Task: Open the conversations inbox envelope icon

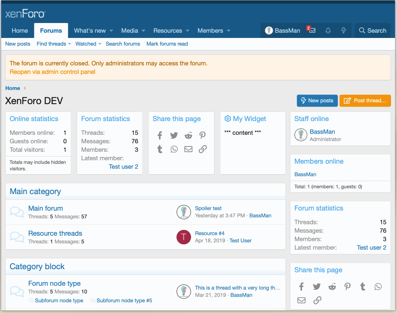Action: 312,31
